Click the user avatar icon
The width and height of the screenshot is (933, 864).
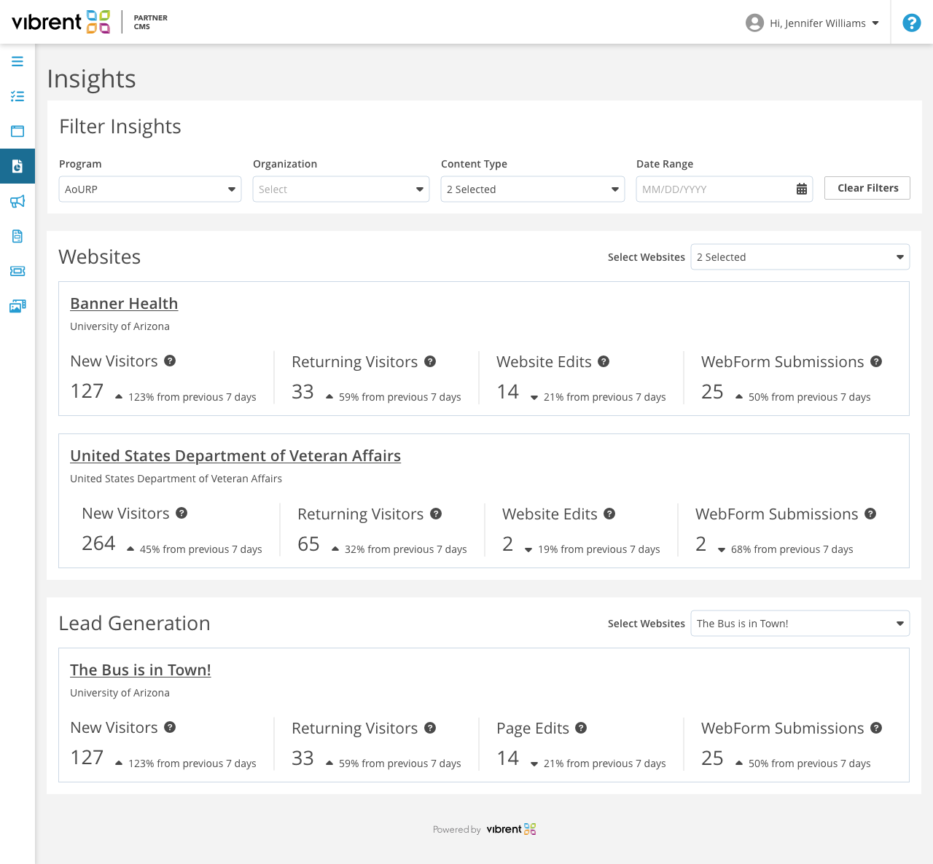tap(754, 23)
